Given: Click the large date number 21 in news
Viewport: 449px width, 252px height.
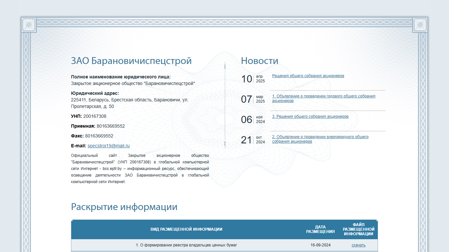Looking at the screenshot, I should coord(247,140).
